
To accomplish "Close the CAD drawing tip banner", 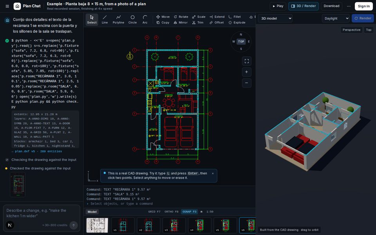I will pos(213,174).
